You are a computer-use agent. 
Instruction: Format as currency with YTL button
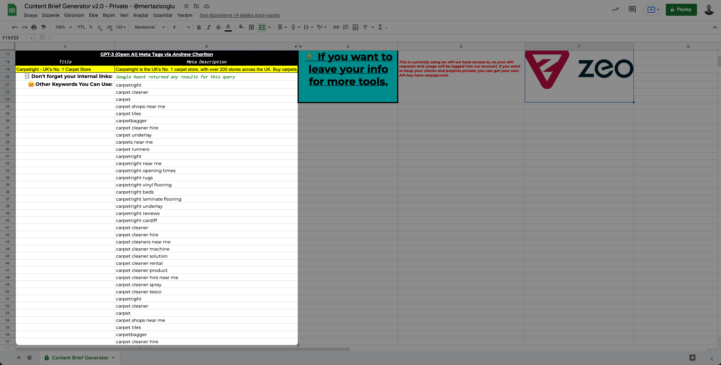(x=81, y=27)
